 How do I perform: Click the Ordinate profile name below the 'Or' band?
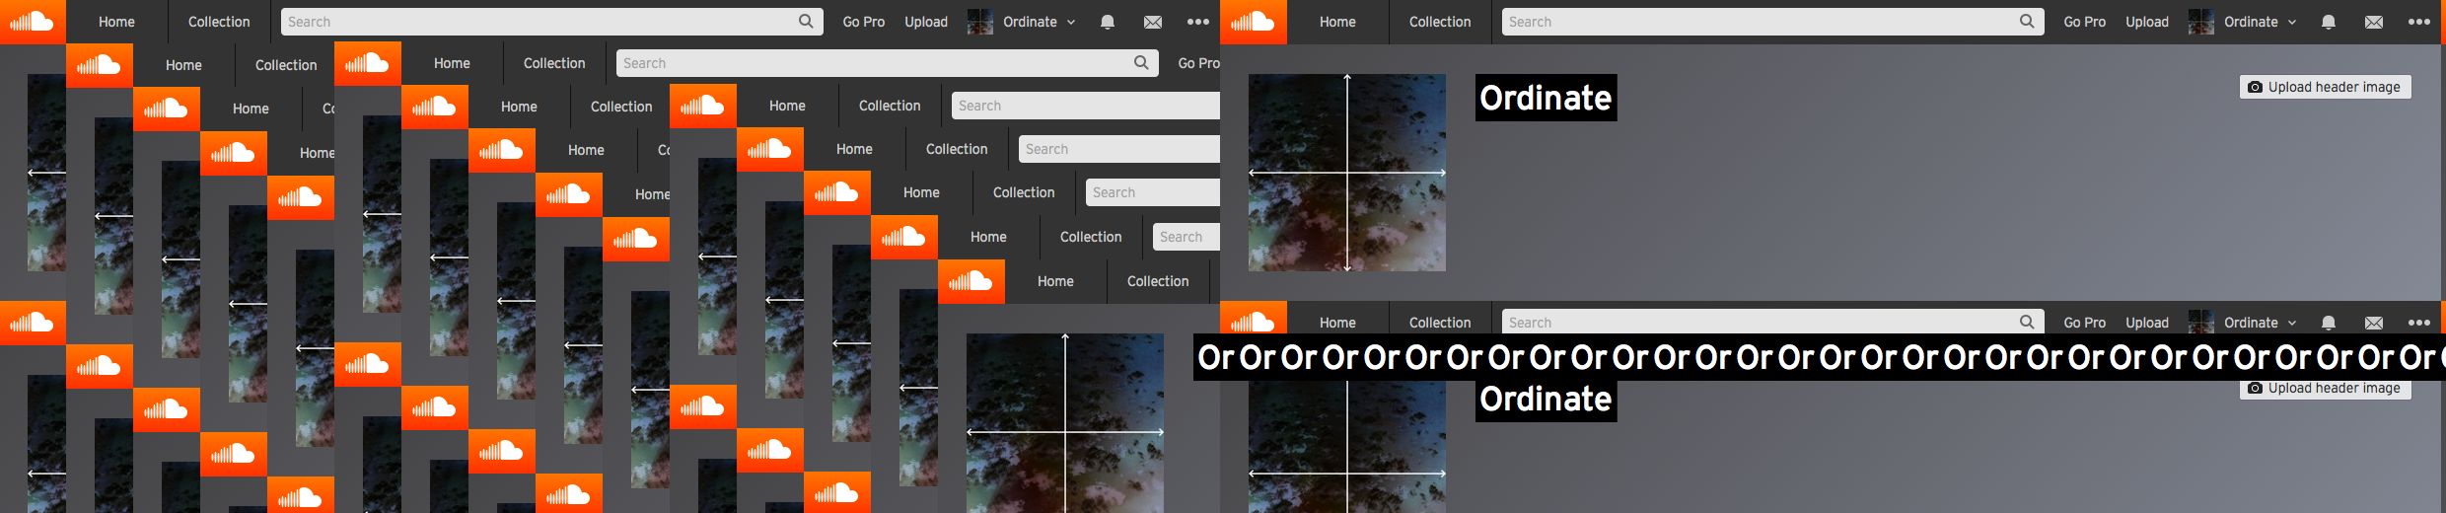click(x=1546, y=401)
